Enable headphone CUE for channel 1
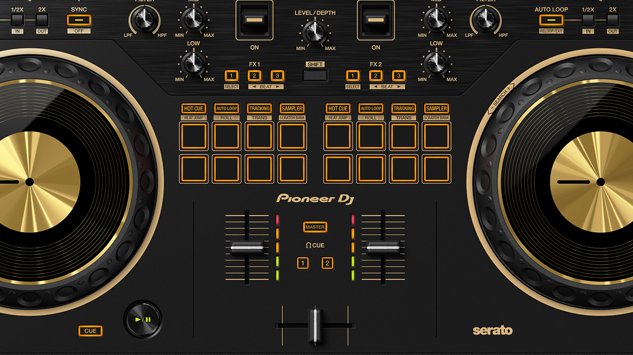Screen dimensions: 633x355 pos(303,263)
